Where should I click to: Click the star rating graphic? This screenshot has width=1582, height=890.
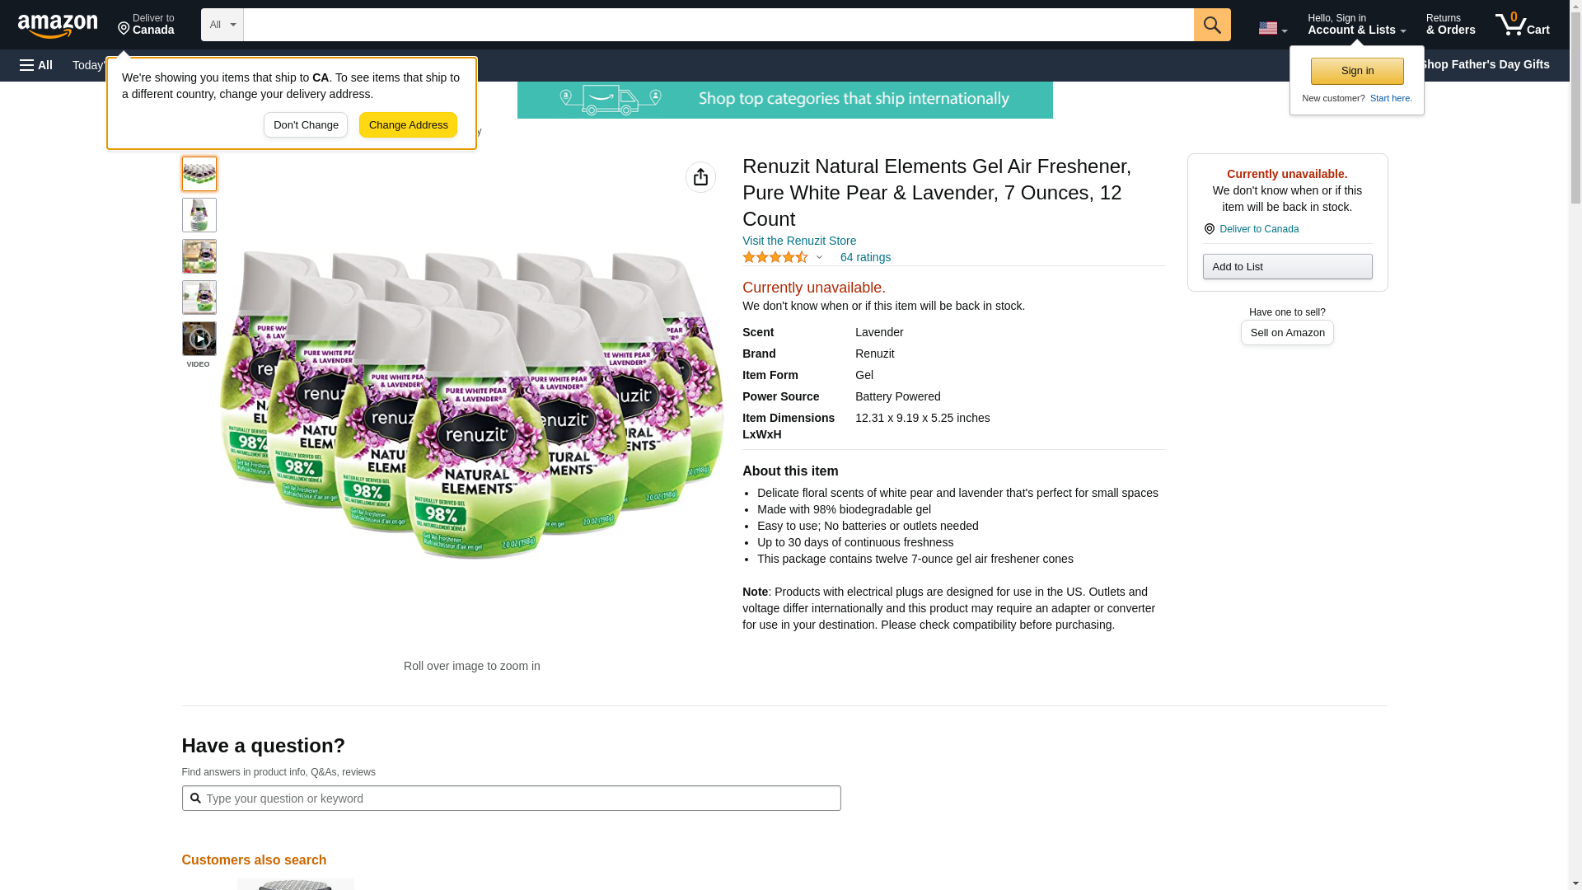coord(775,257)
